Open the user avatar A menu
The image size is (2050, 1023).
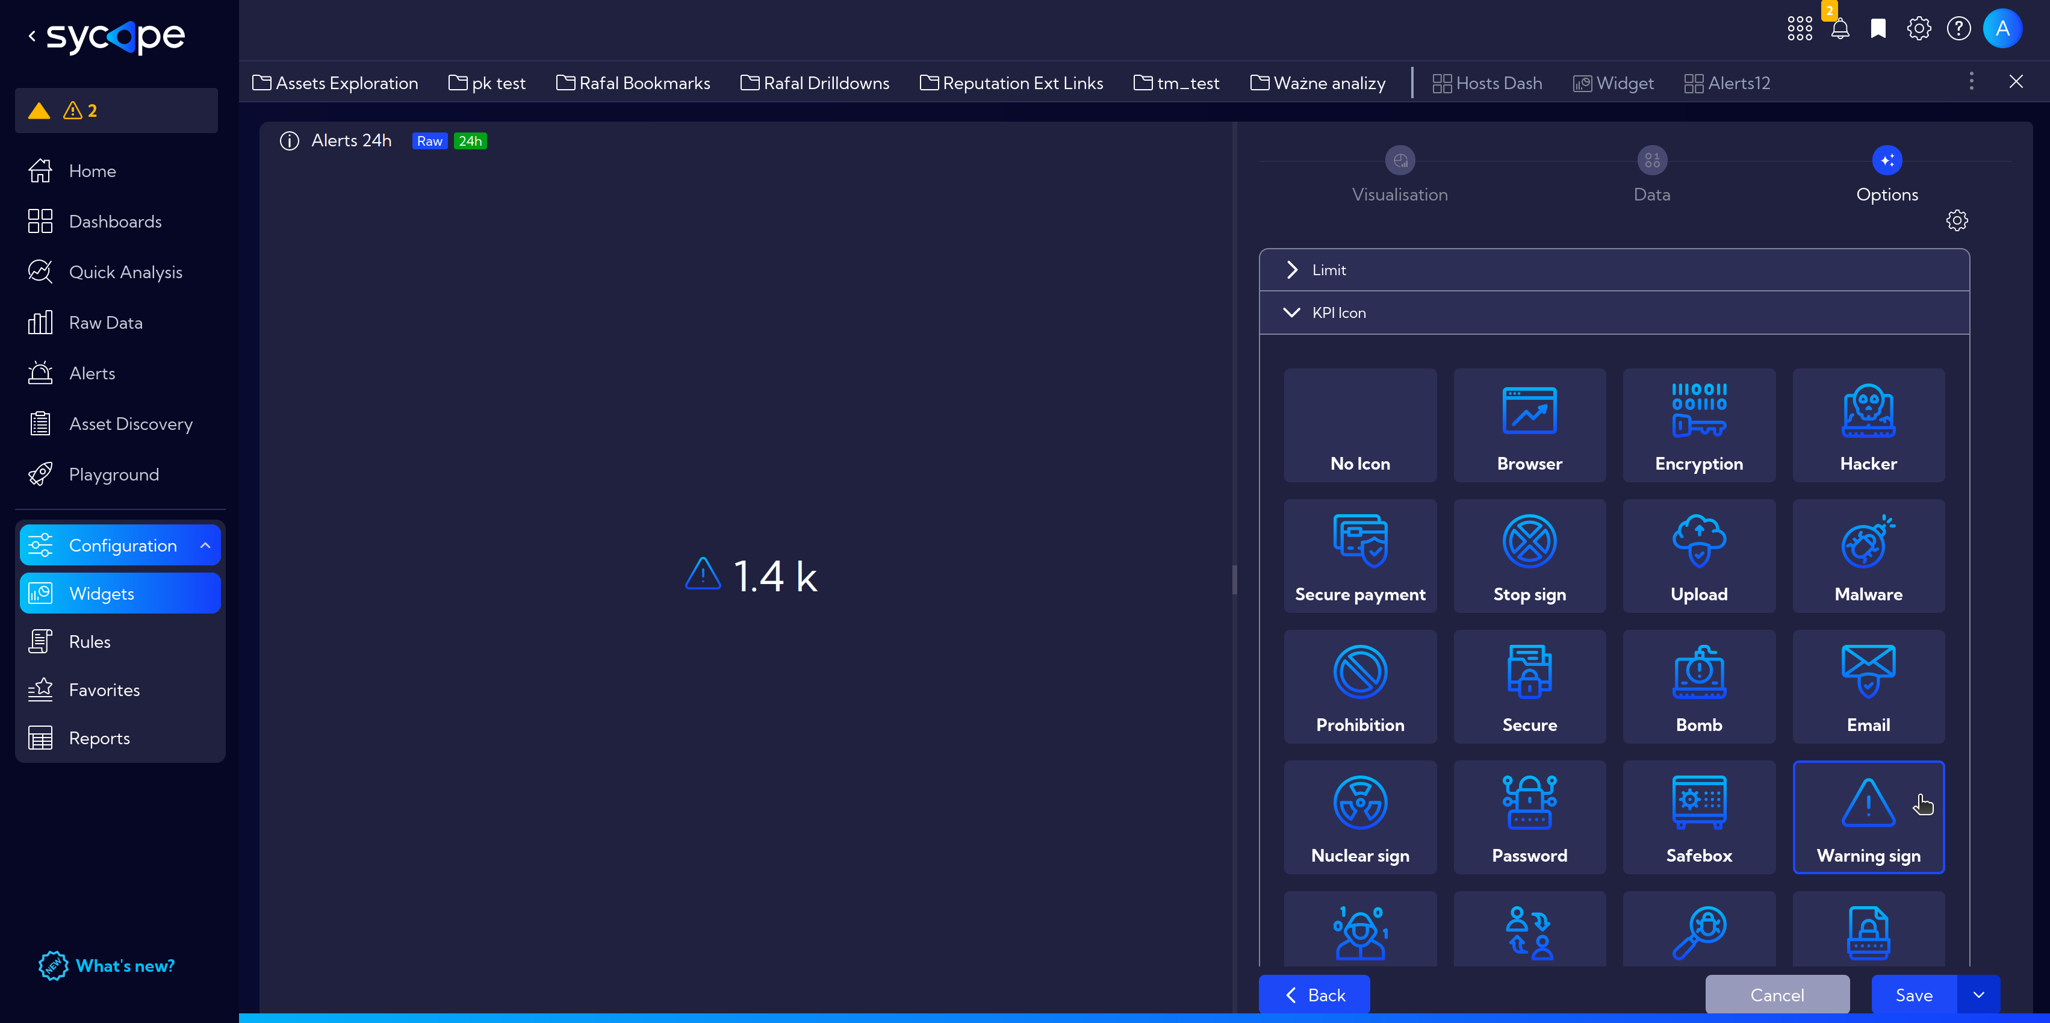coord(2002,29)
